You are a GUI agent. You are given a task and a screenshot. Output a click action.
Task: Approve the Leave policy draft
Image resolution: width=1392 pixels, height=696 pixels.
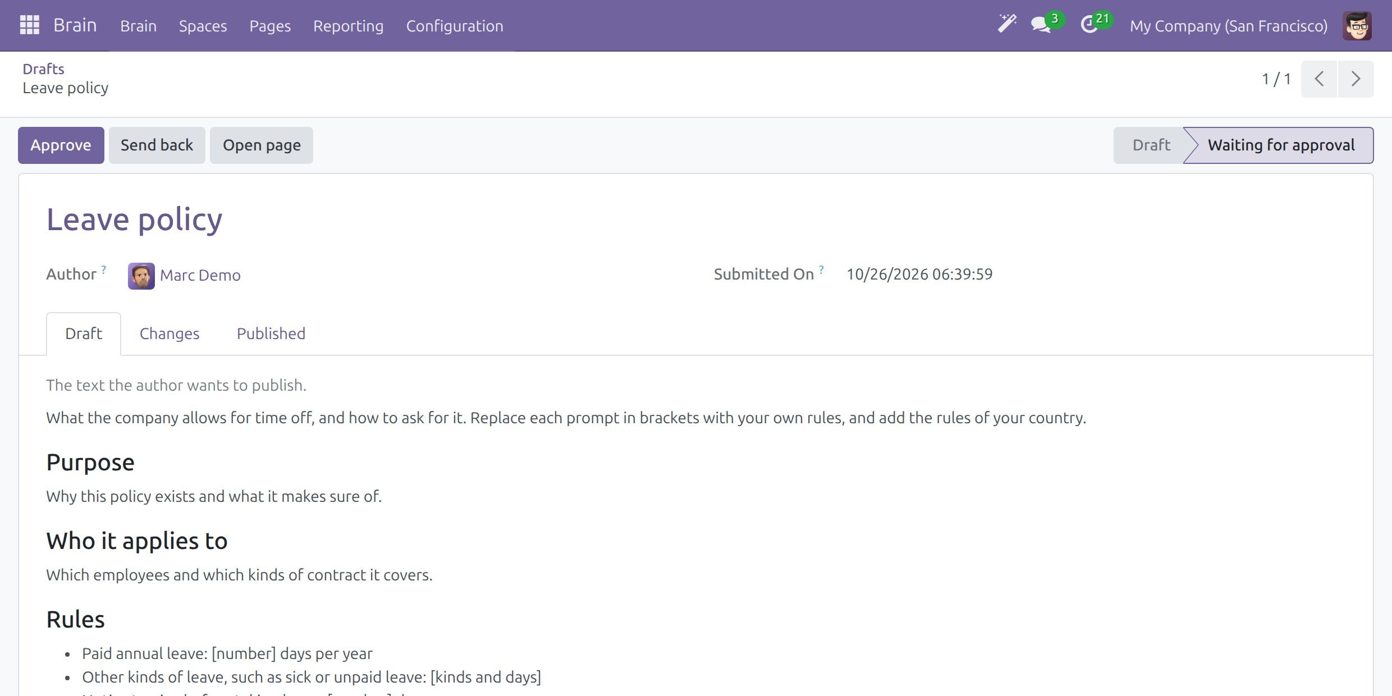(61, 145)
